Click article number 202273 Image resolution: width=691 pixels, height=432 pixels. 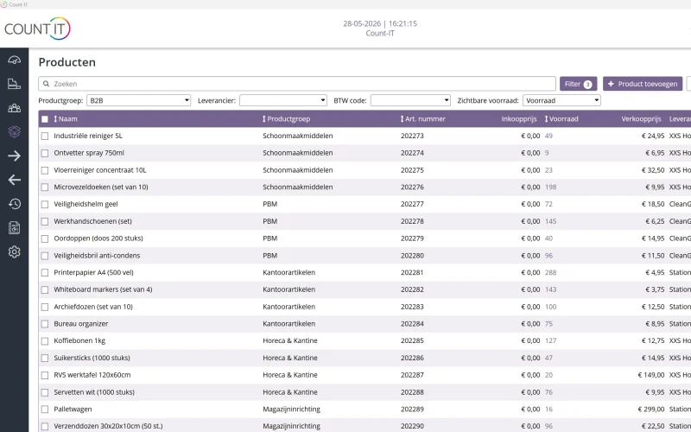[x=412, y=136]
